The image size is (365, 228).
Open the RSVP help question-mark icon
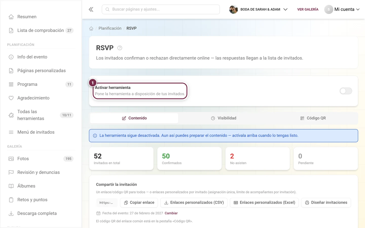[120, 48]
